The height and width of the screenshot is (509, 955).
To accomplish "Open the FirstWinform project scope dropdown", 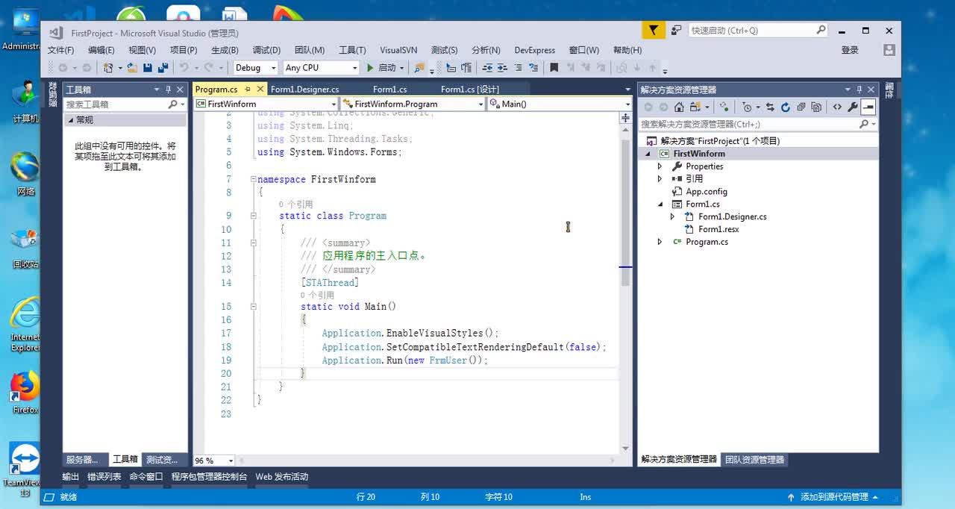I will pos(266,104).
